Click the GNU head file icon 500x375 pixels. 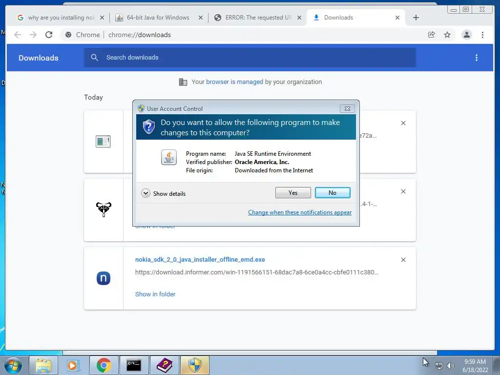click(x=104, y=209)
